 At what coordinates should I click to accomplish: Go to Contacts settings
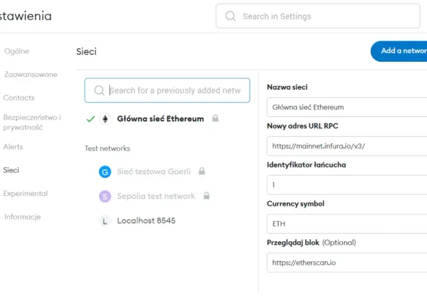pyautogui.click(x=19, y=97)
